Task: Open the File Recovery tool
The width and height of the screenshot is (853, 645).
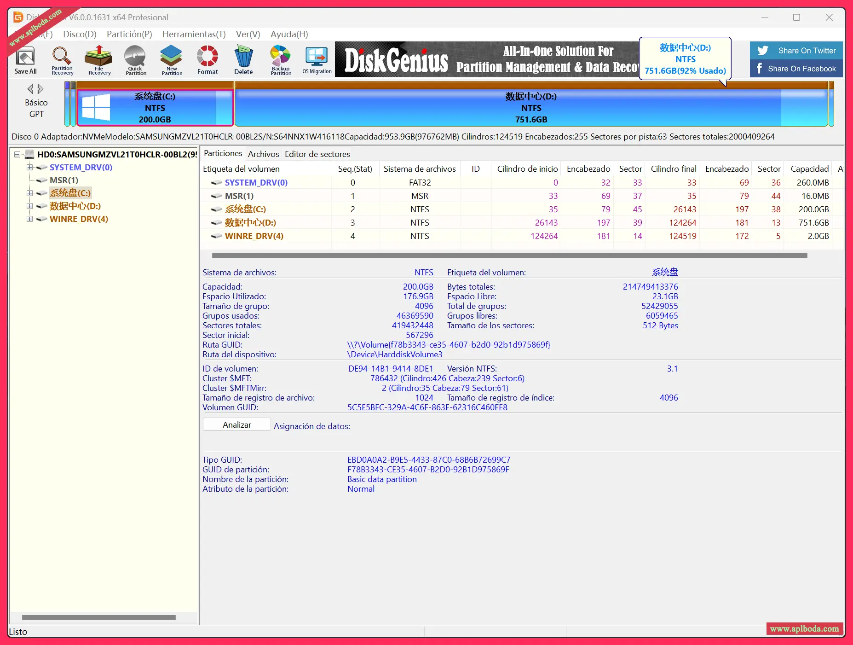Action: tap(98, 60)
